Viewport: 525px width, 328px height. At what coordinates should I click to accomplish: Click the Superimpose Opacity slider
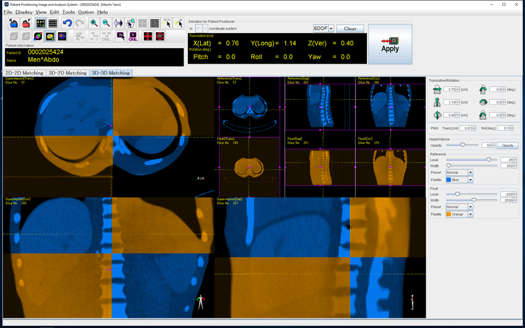(x=462, y=145)
